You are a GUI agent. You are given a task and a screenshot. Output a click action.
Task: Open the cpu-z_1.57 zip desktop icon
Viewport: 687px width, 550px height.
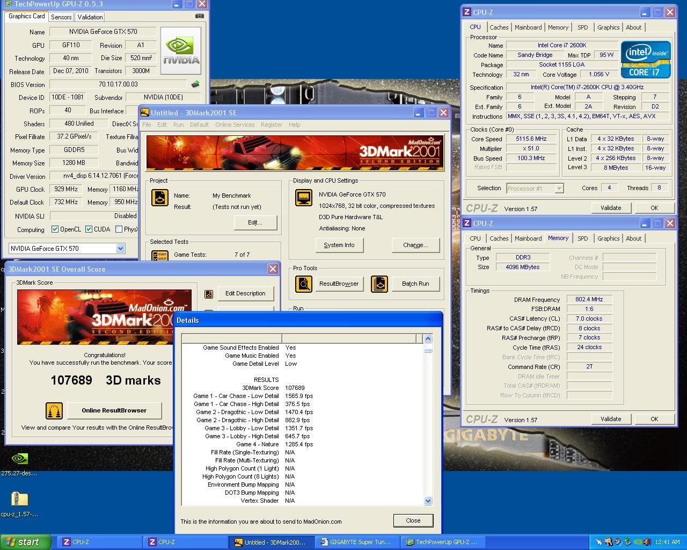(19, 499)
